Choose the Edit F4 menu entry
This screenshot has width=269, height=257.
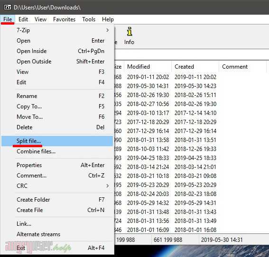(x=57, y=82)
